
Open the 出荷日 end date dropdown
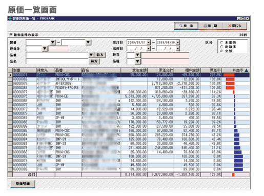pos(178,49)
